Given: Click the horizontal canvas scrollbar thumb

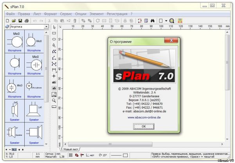Looking at the screenshot, I should point(110,144).
